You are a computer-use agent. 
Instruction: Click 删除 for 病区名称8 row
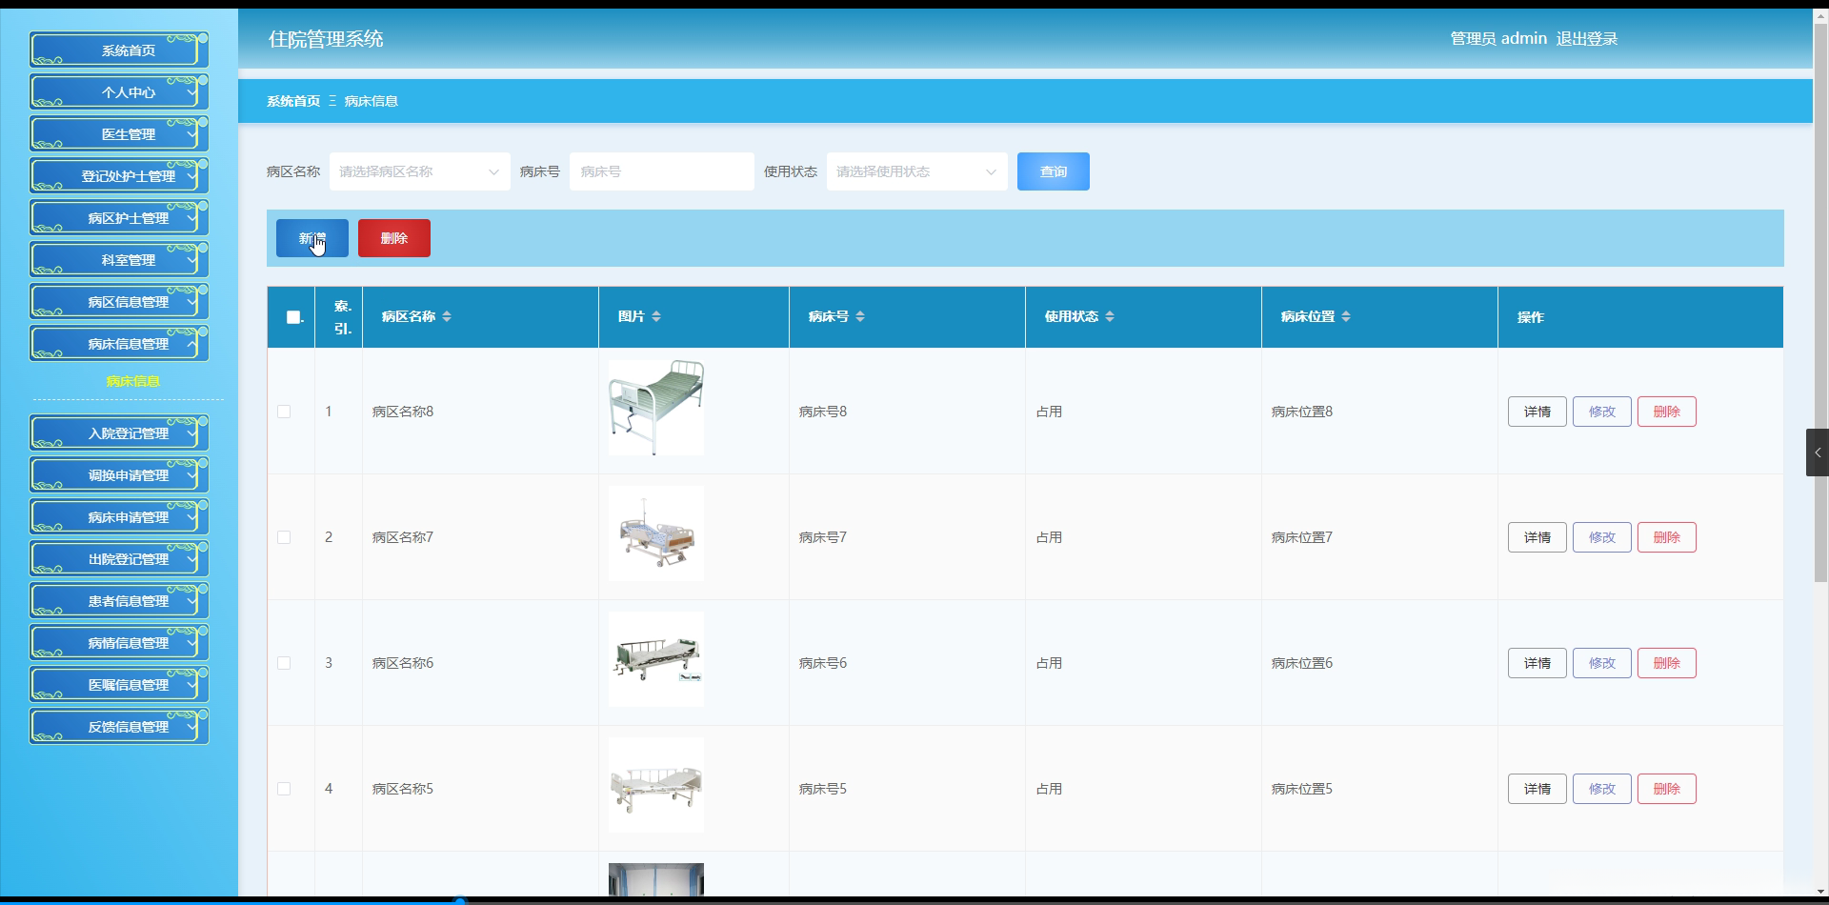tap(1667, 412)
